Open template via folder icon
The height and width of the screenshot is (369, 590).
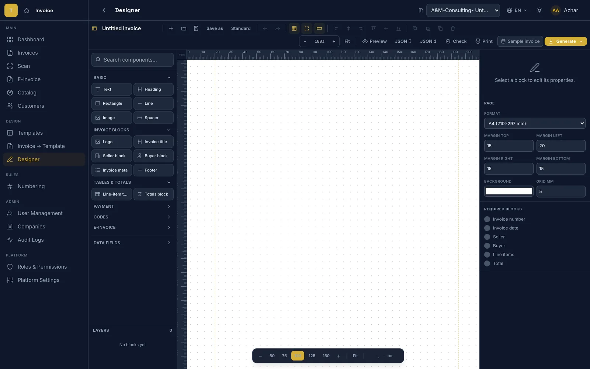184,28
